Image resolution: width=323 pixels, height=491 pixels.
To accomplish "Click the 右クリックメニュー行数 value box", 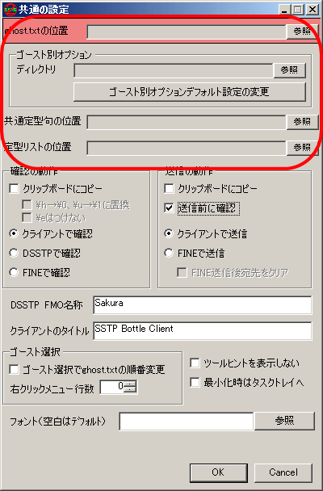I will coord(112,388).
